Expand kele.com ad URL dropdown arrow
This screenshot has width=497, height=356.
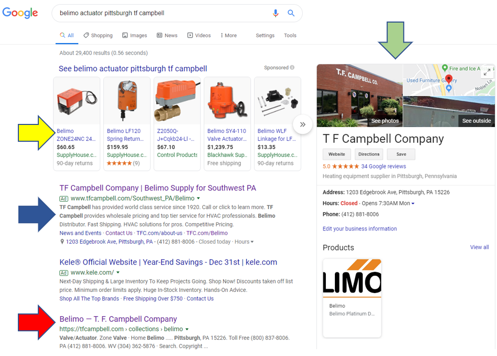(118, 273)
